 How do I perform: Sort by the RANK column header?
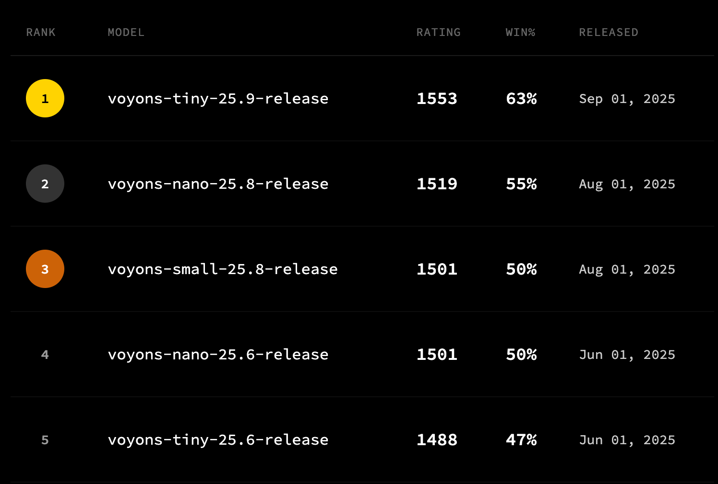[41, 32]
